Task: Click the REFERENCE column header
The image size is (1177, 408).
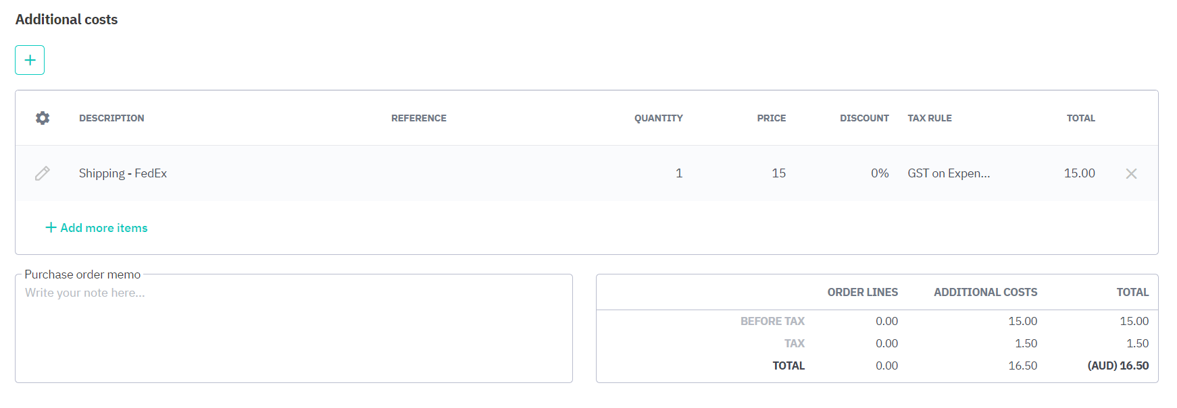Action: (x=419, y=118)
